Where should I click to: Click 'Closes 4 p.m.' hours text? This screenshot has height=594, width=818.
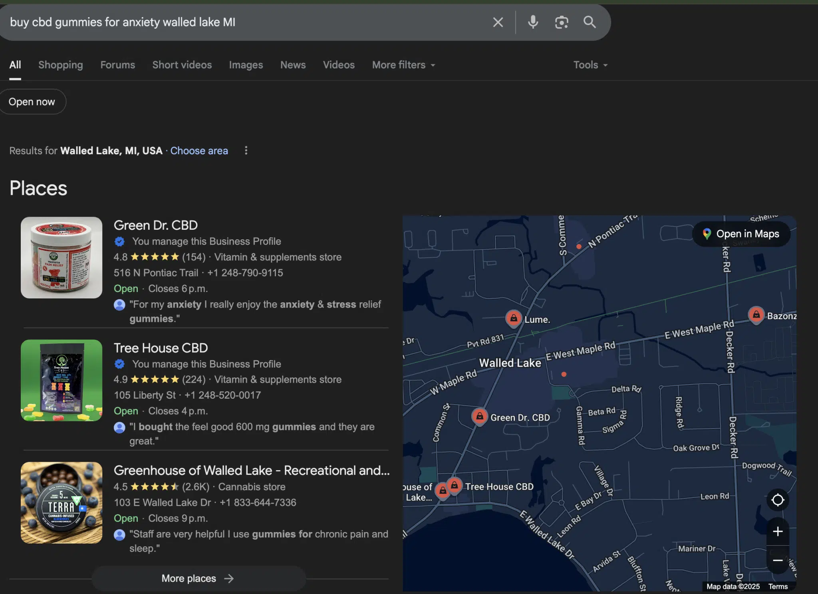coord(178,411)
